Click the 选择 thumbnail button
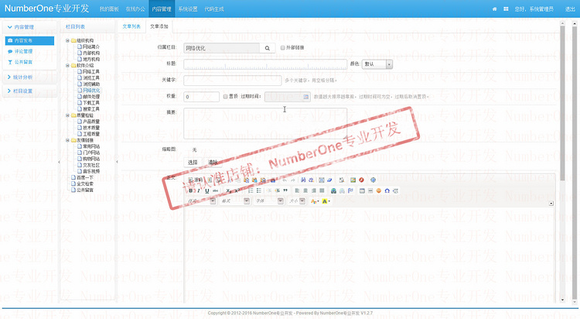580x319 pixels. (193, 163)
